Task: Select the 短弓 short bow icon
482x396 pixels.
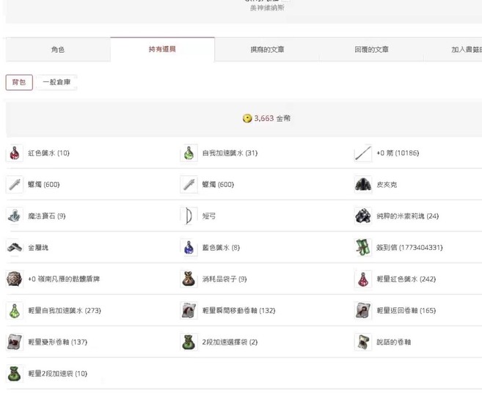Action: click(189, 216)
